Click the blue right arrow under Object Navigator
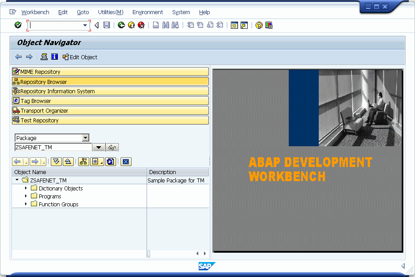Screen dimensions: 415x277 [x=29, y=57]
